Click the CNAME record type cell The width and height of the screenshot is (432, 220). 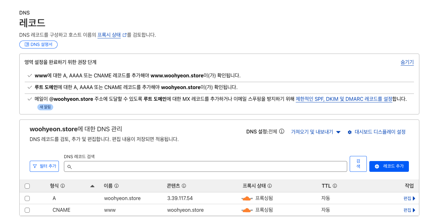pos(61,210)
